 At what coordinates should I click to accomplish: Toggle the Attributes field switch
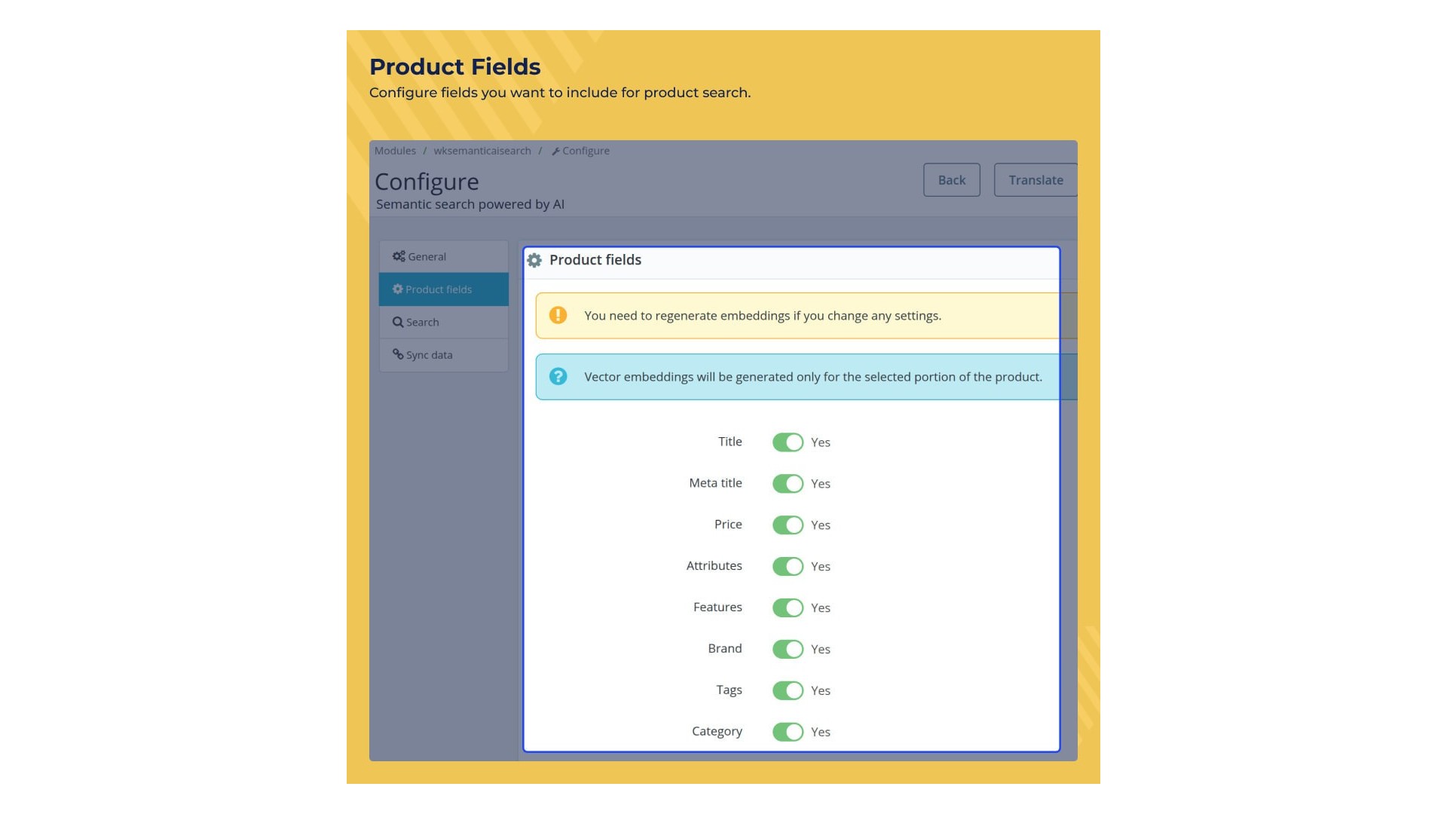(788, 567)
